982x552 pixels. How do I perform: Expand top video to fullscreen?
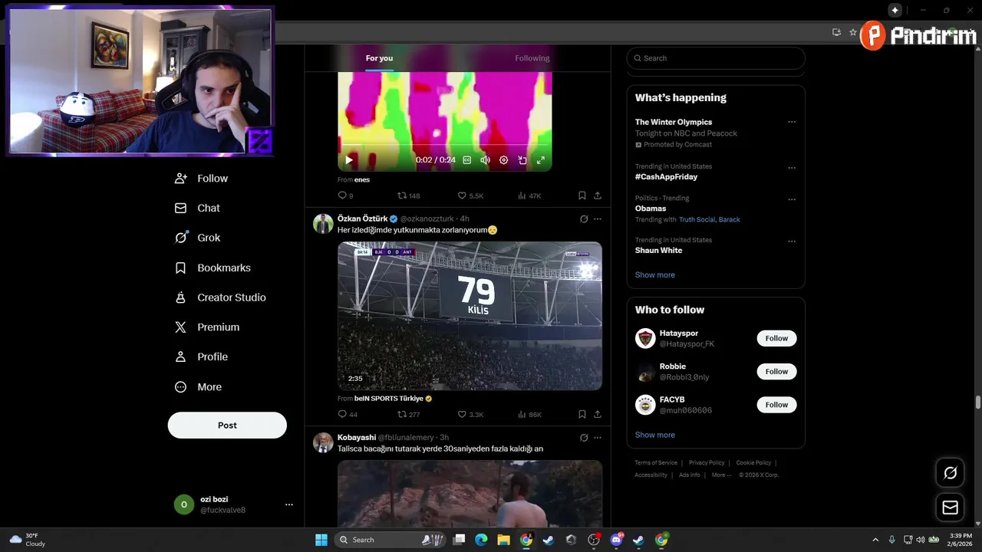(540, 160)
